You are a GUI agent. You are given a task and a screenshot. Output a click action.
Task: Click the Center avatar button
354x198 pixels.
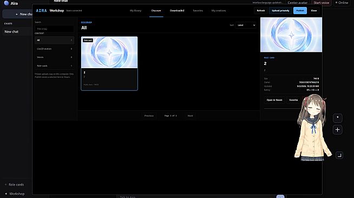pos(297,3)
